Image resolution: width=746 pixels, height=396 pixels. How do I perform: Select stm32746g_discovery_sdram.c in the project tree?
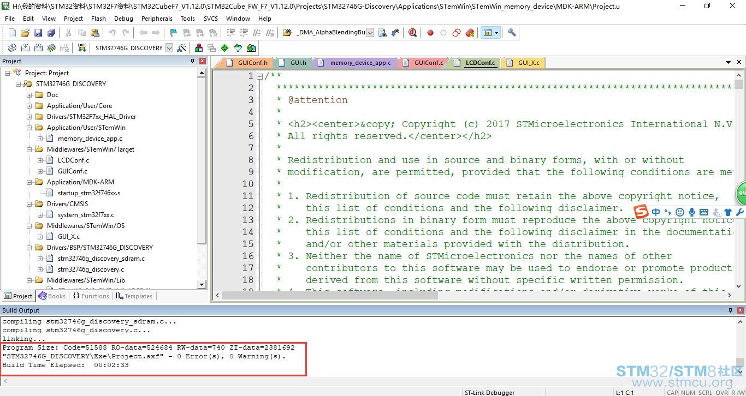pos(101,259)
